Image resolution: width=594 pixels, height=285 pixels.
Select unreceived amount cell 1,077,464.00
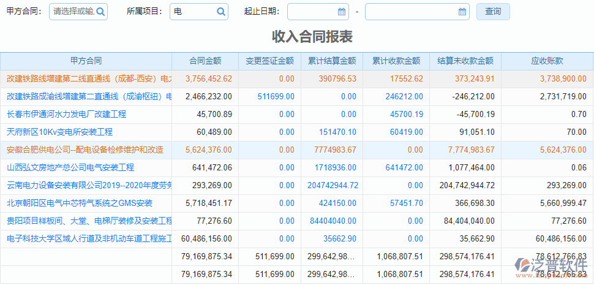[x=472, y=167]
